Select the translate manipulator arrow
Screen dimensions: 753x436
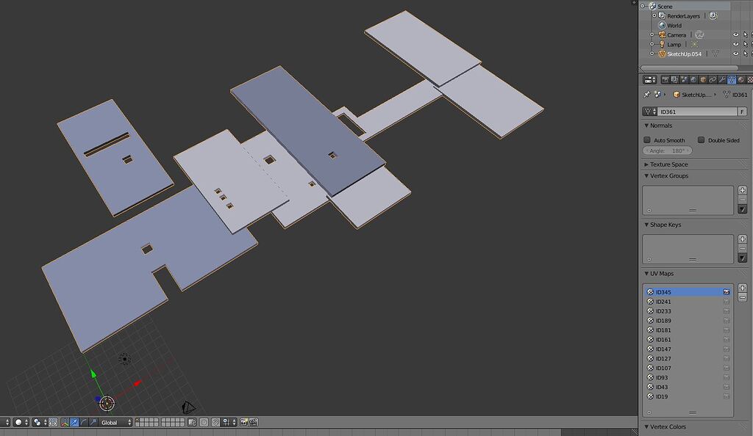click(x=74, y=422)
